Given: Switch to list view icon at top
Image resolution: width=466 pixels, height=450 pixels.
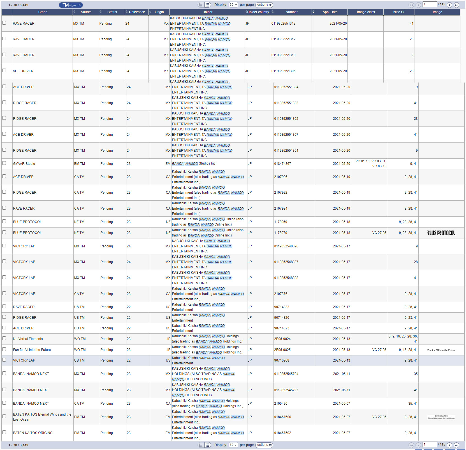Looking at the screenshot, I should pos(201,5).
